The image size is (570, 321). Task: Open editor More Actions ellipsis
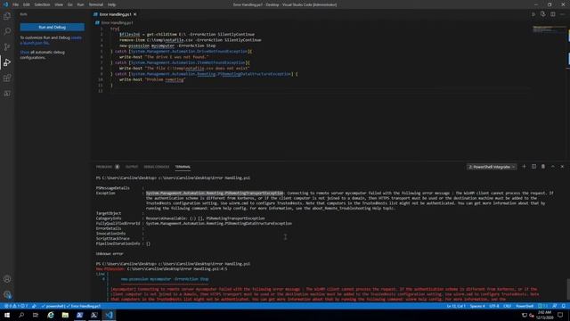[x=562, y=14]
